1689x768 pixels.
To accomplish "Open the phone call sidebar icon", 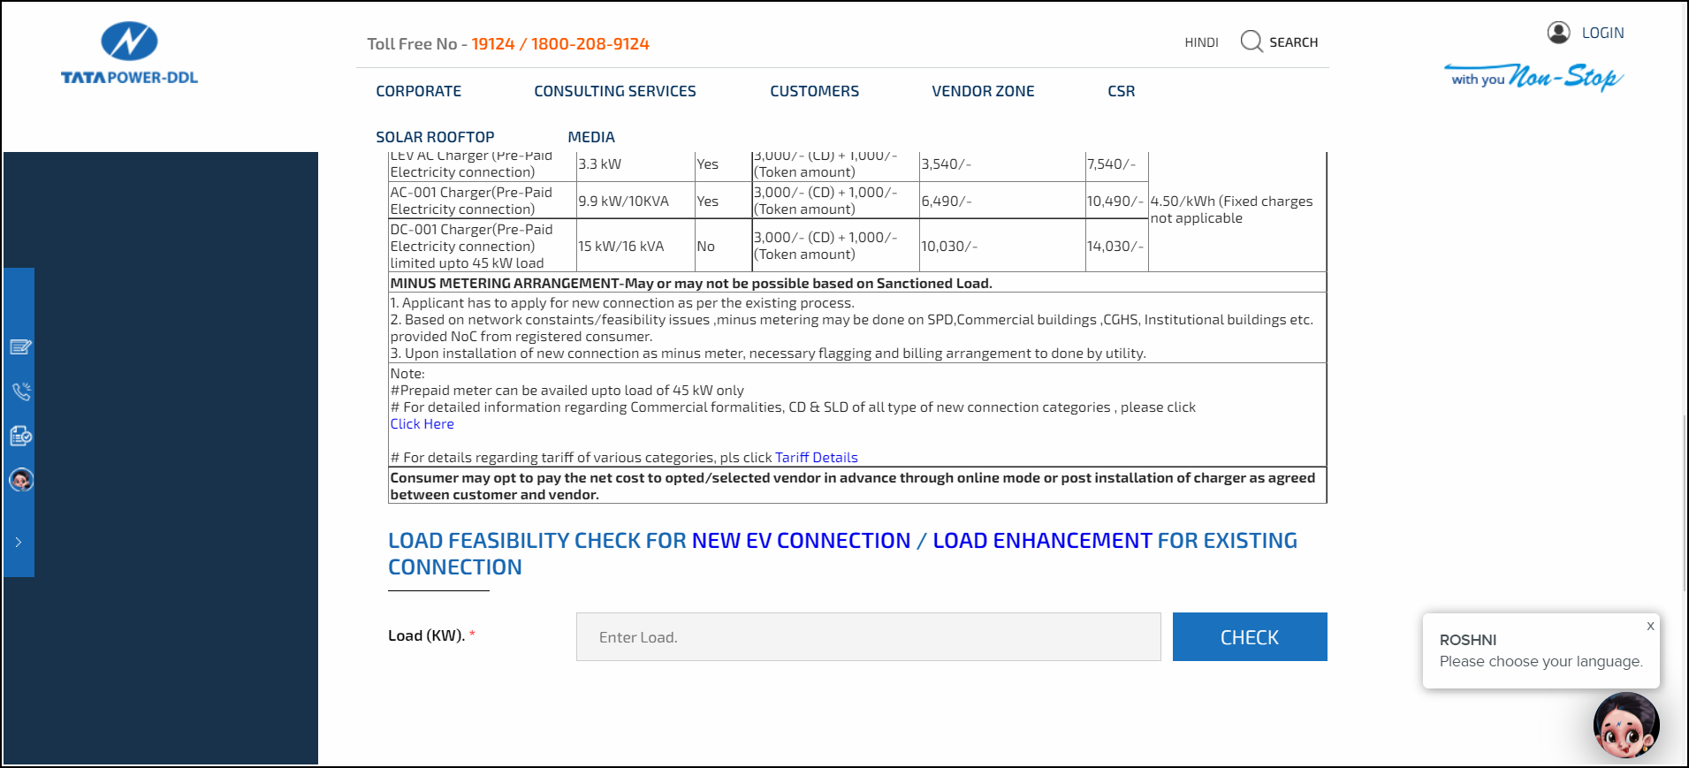I will point(20,392).
